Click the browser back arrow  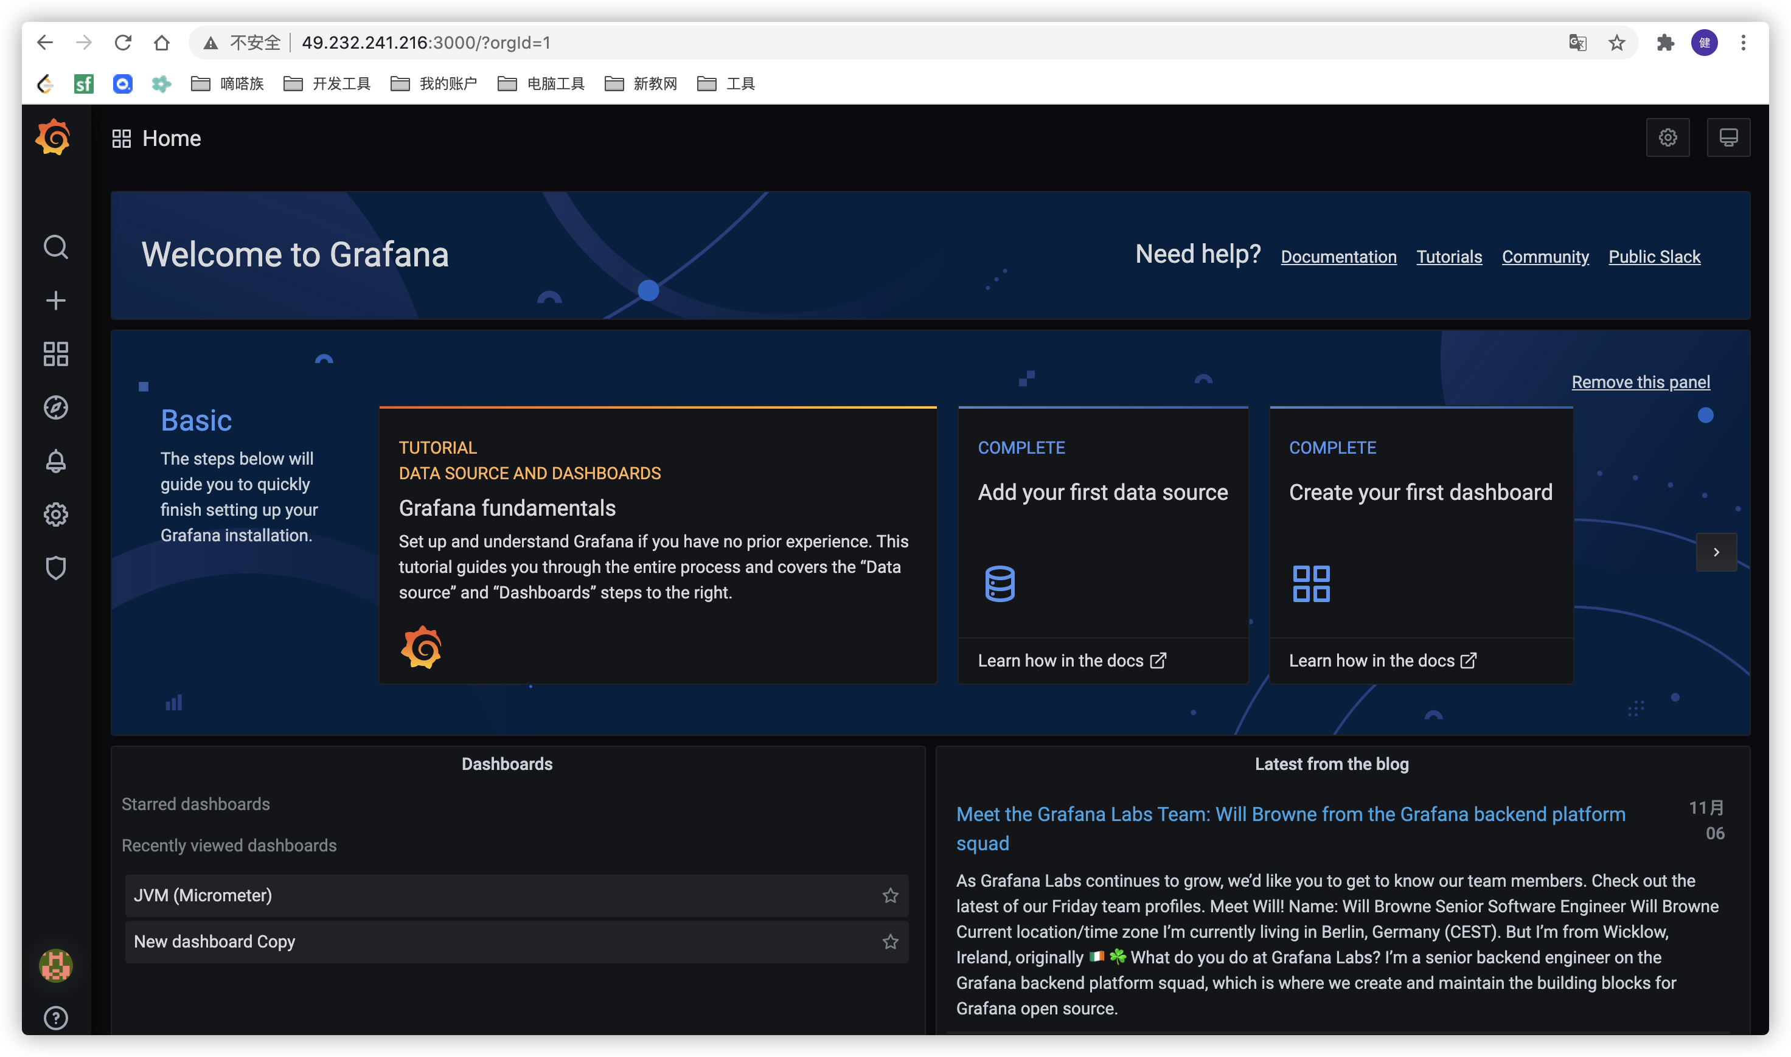click(45, 43)
